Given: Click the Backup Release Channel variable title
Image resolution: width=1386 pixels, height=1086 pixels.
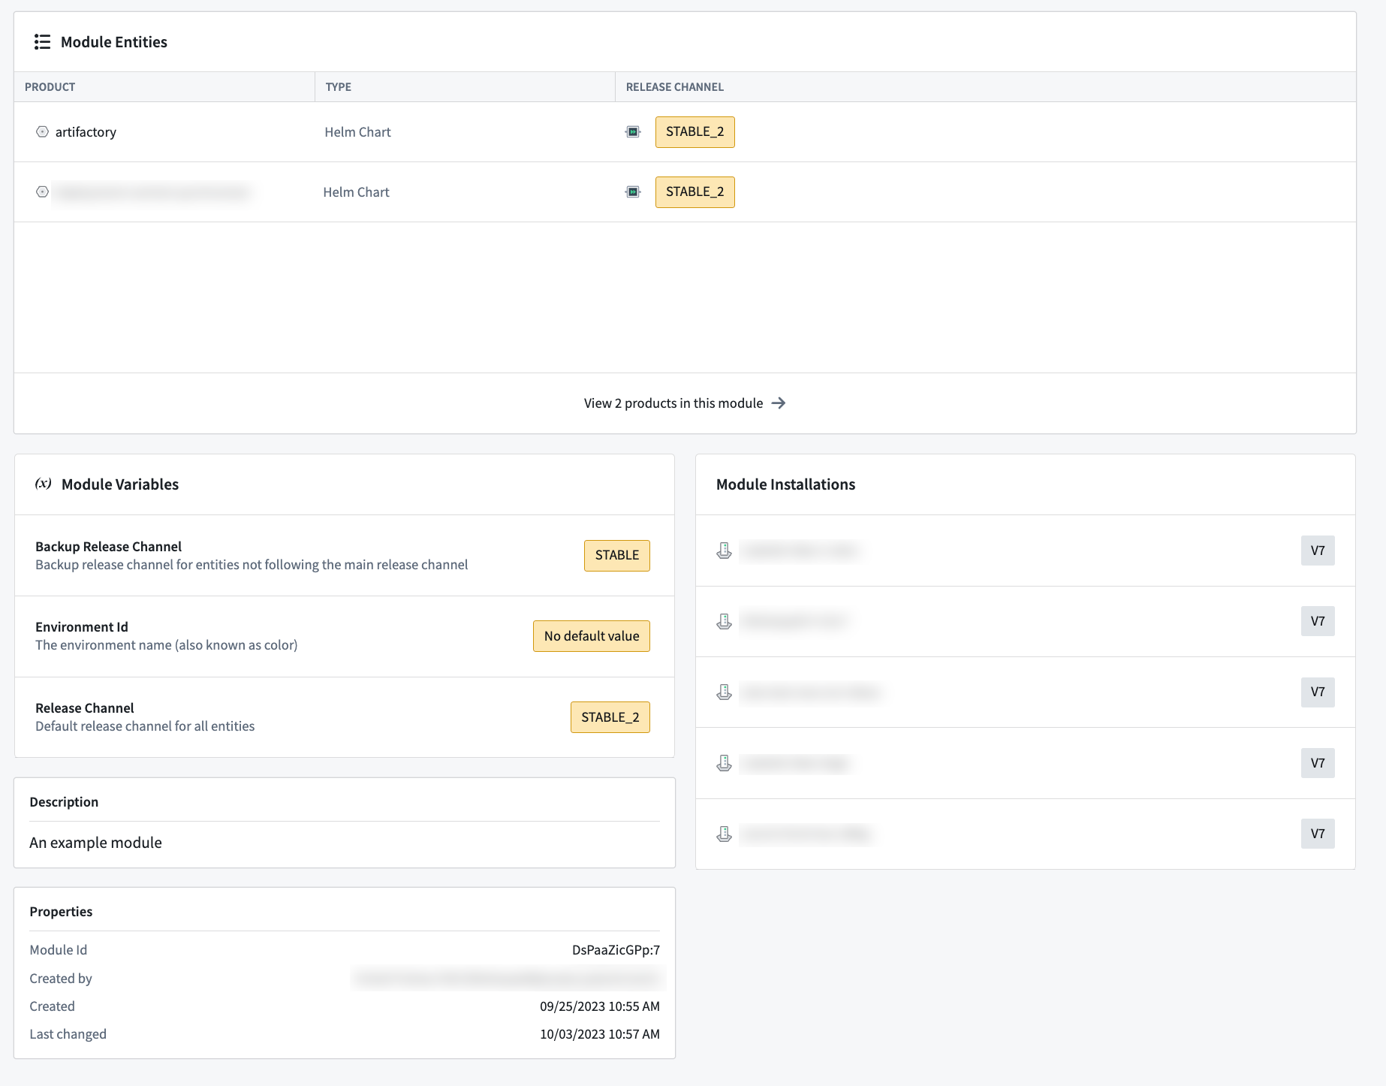Looking at the screenshot, I should coord(108,547).
